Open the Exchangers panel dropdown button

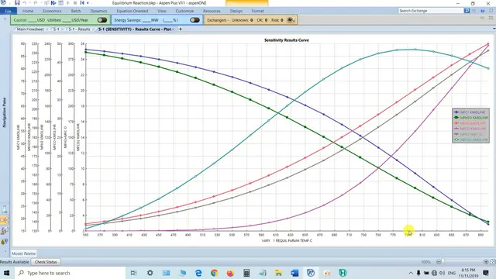point(291,20)
